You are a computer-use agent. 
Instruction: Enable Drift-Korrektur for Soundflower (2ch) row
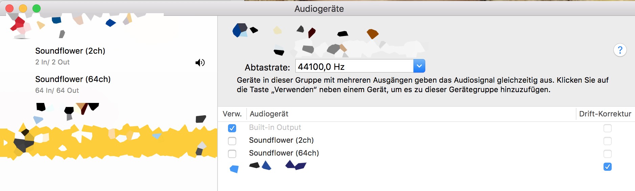(608, 141)
